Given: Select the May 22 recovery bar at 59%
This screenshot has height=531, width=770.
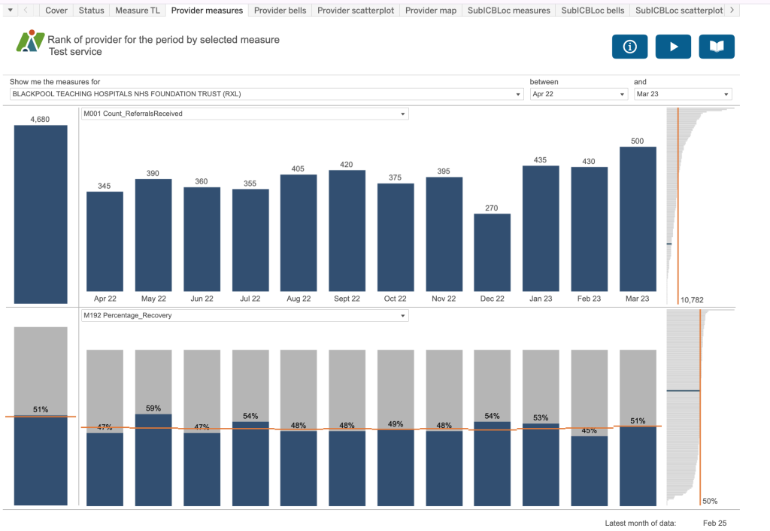Looking at the screenshot, I should pyautogui.click(x=153, y=459).
